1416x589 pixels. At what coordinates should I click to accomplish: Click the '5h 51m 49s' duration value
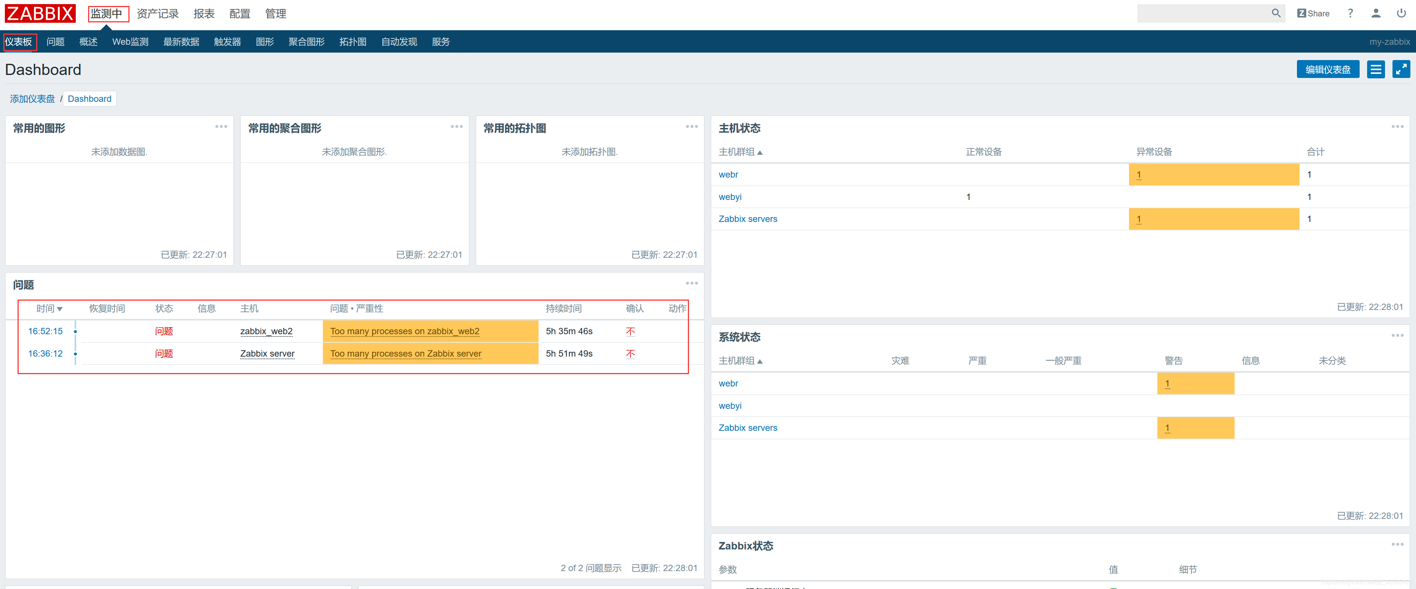pyautogui.click(x=569, y=354)
